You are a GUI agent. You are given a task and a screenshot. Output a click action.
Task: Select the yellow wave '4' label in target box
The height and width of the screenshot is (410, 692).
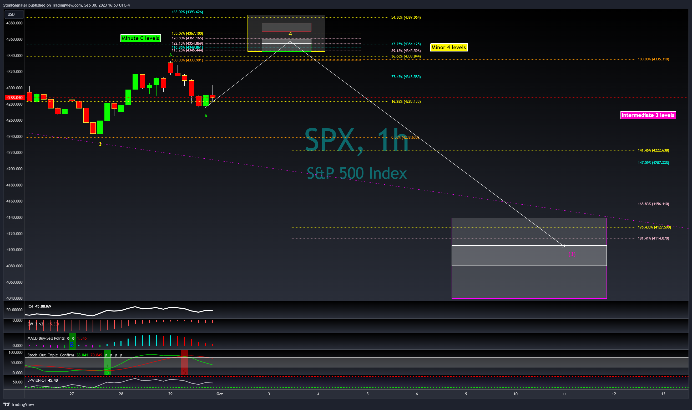pos(290,34)
